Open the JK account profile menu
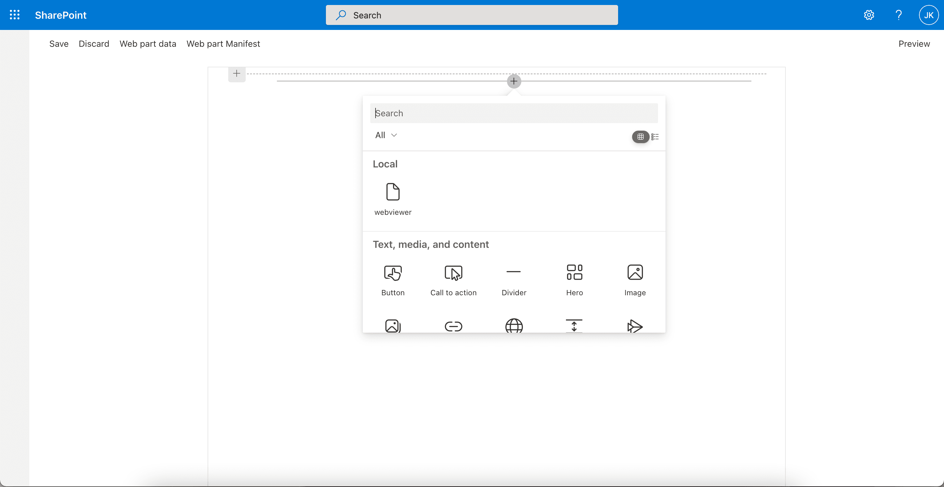 [x=928, y=15]
